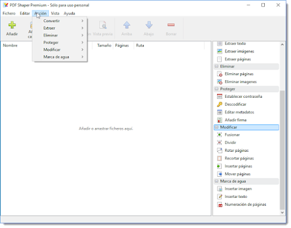The image size is (291, 228).
Task: Open the Vista menu
Action: pyautogui.click(x=55, y=13)
